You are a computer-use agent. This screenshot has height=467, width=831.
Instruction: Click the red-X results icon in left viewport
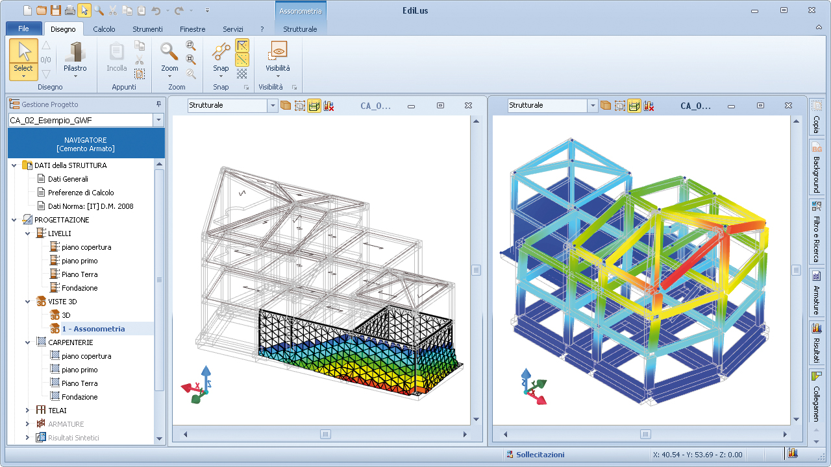click(329, 106)
